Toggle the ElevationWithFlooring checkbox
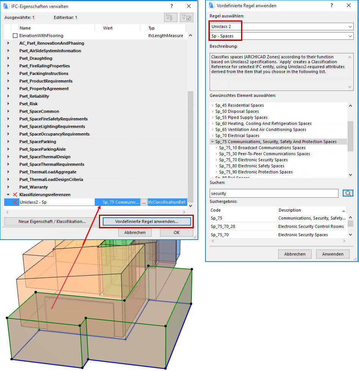The height and width of the screenshot is (371, 359). [x=15, y=36]
